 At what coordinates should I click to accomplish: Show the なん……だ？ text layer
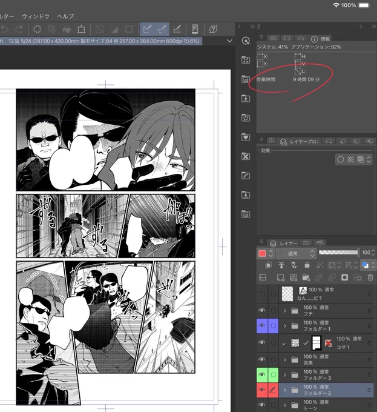(x=262, y=294)
